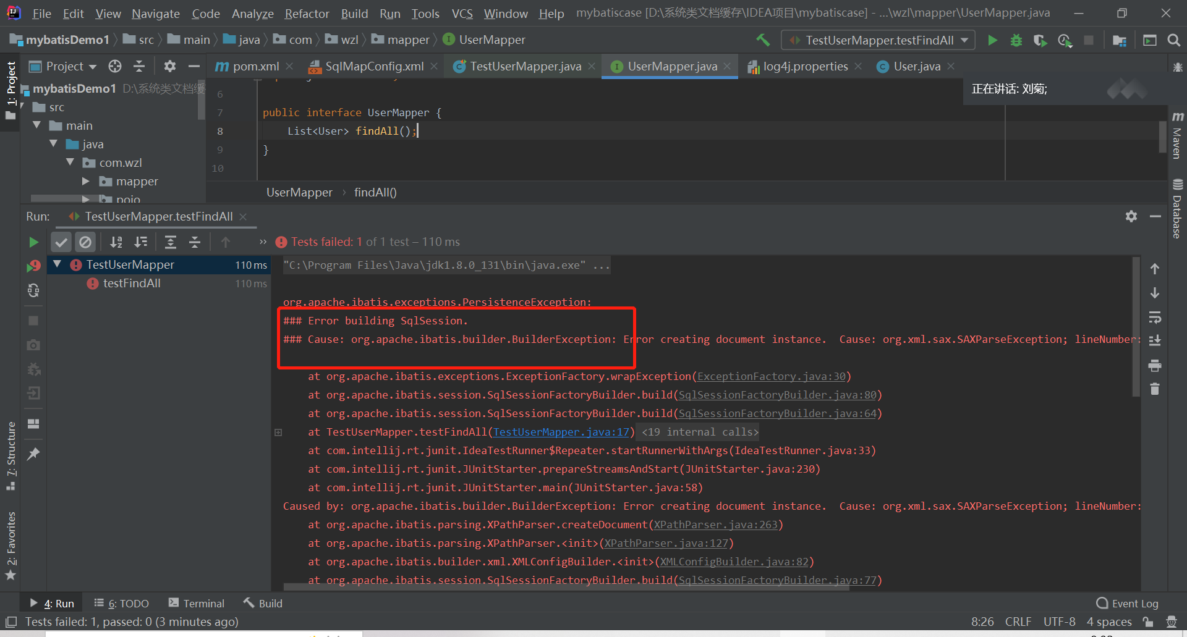This screenshot has height=637, width=1187.
Task: Sort tests alphabetically icon
Action: (x=116, y=242)
